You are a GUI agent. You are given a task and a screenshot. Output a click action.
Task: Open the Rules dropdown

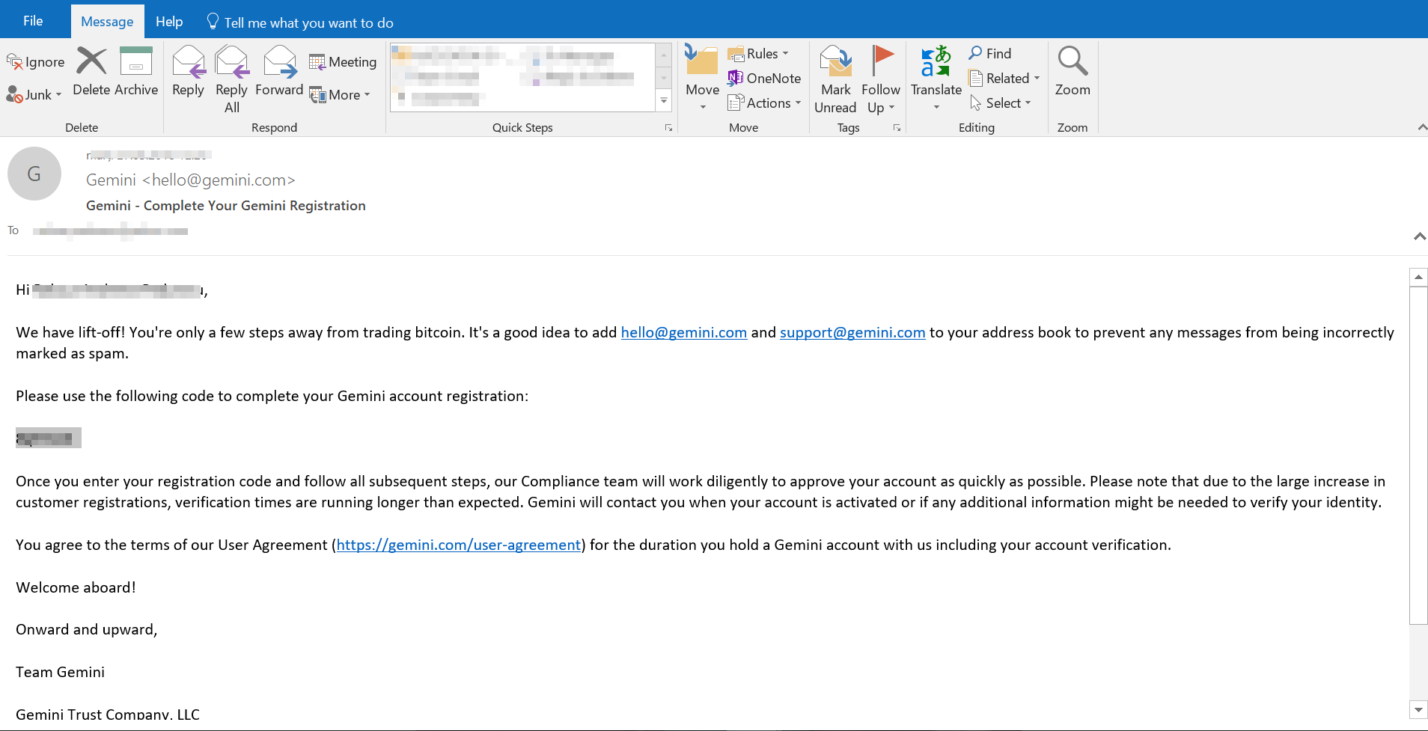[759, 54]
